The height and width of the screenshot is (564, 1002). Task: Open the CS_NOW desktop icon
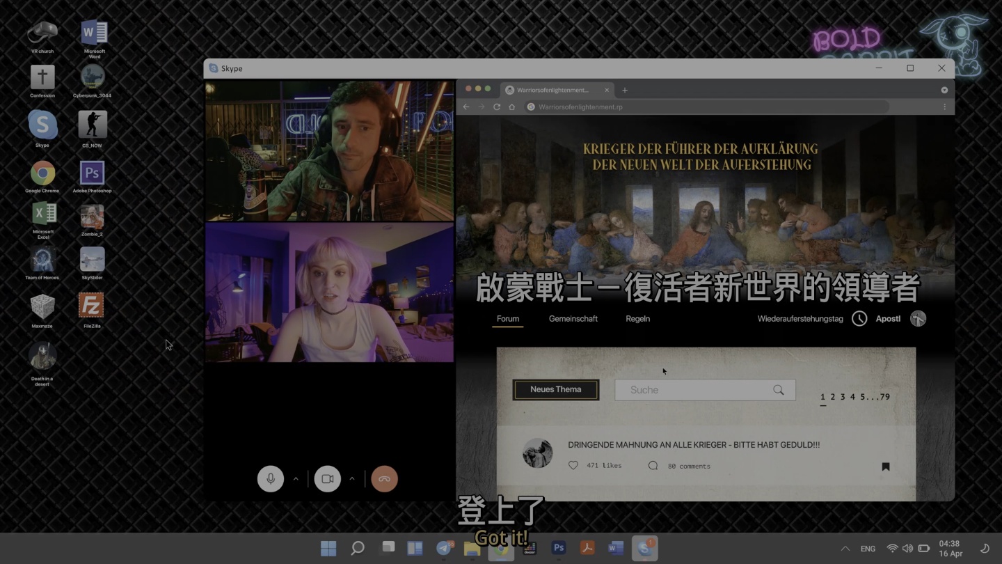pos(92,129)
